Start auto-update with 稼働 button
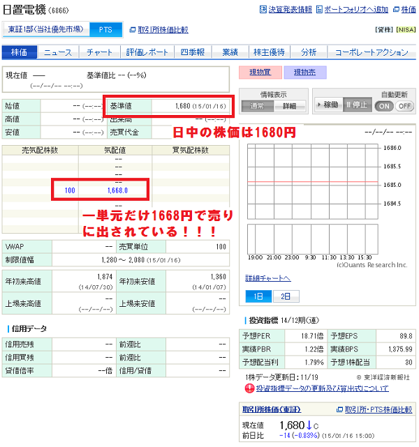This screenshot has width=419, height=447. tap(328, 105)
